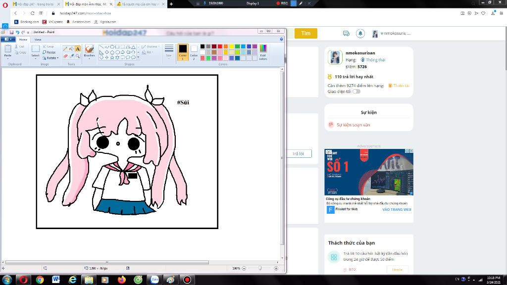Switch to the Home ribbon tab in Paint
Viewport: 507px width, 285px height.
23,40
